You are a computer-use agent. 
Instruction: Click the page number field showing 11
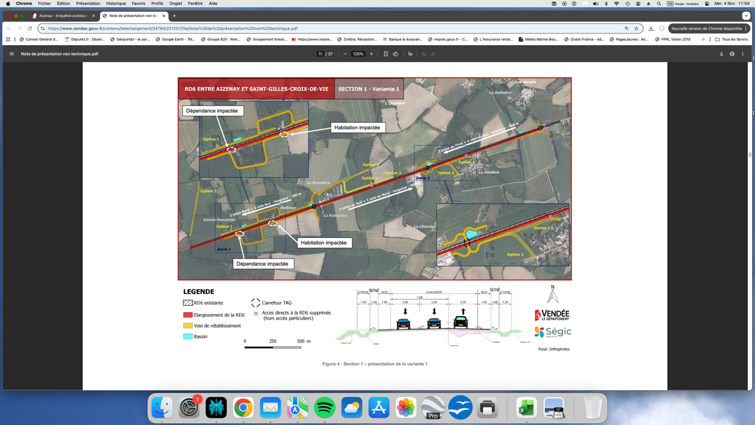click(320, 54)
